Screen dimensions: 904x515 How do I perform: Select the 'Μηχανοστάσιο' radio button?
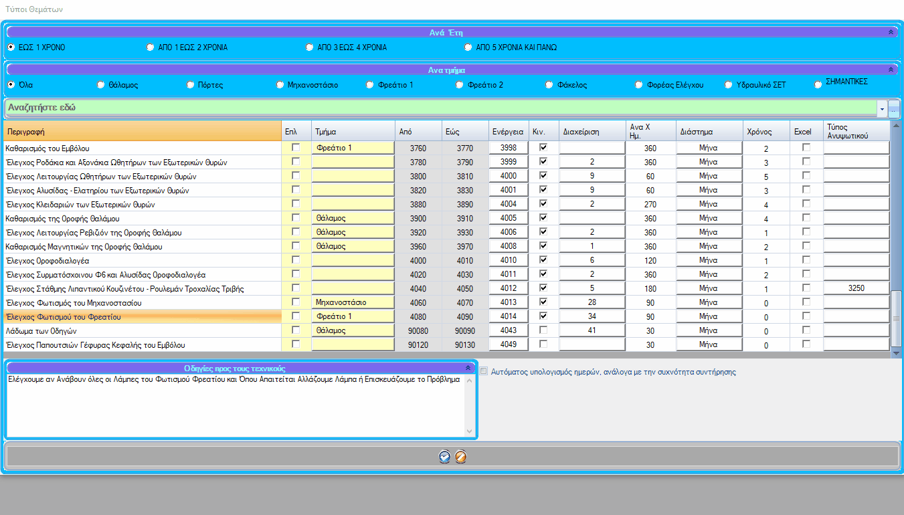(x=280, y=85)
